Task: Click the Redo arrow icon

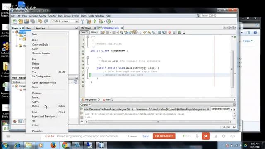Action: pyautogui.click(x=46, y=21)
